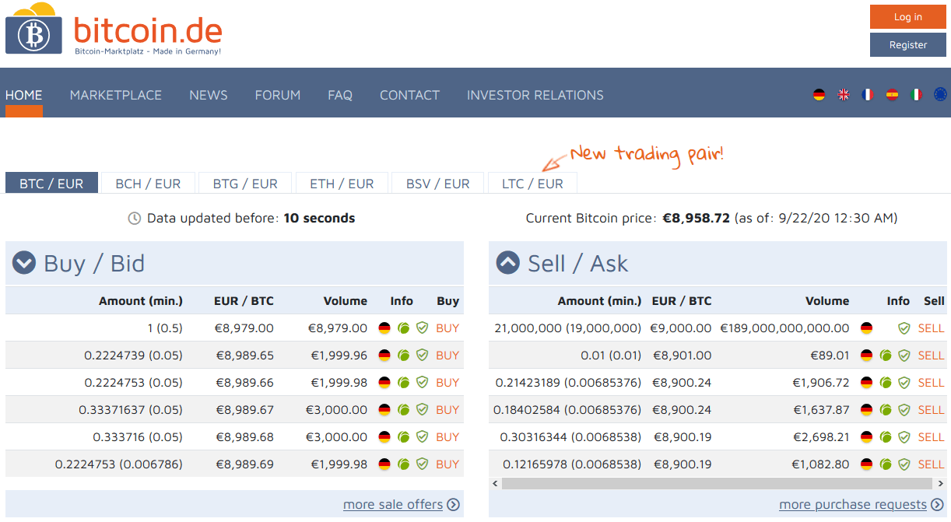Select the French flag language icon
This screenshot has width=951, height=522.
[868, 95]
